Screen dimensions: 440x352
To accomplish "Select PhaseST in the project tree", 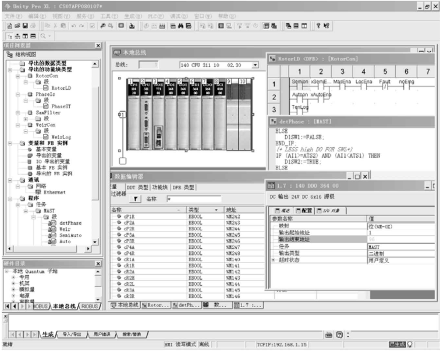I will [61, 106].
